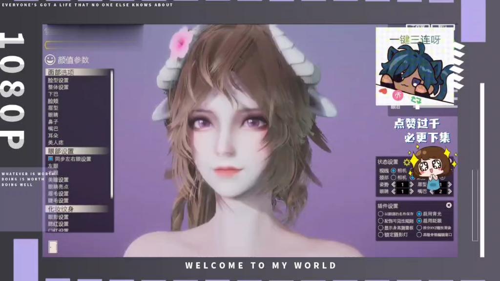Select 脸颊 in the face list
Viewport: 500px width, 281px height.
tap(53, 101)
